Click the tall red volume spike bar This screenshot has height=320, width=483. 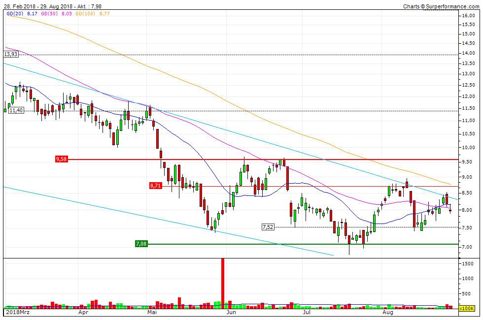coord(223,284)
